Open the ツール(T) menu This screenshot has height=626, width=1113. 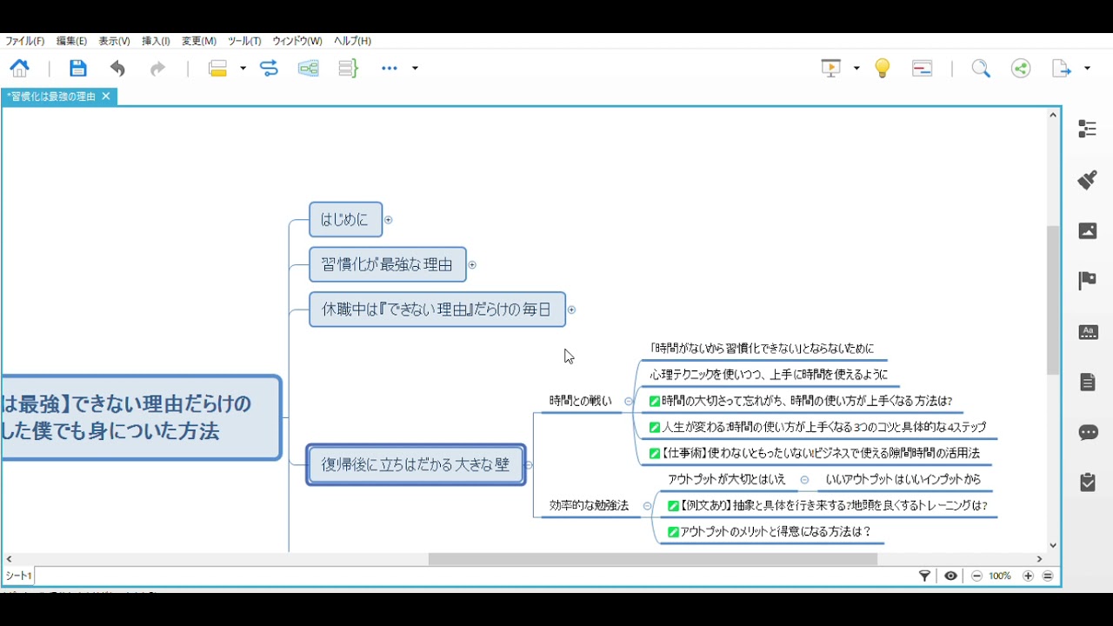point(244,41)
